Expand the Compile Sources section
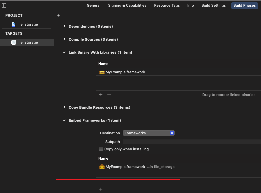Viewport: 261px width, 193px height. tap(64, 39)
